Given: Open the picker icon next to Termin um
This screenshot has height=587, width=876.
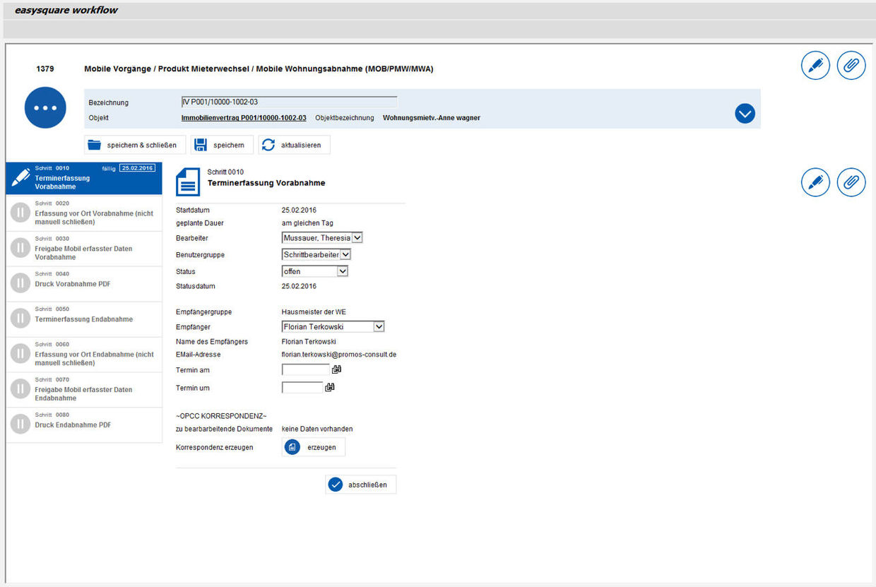Looking at the screenshot, I should [x=329, y=387].
